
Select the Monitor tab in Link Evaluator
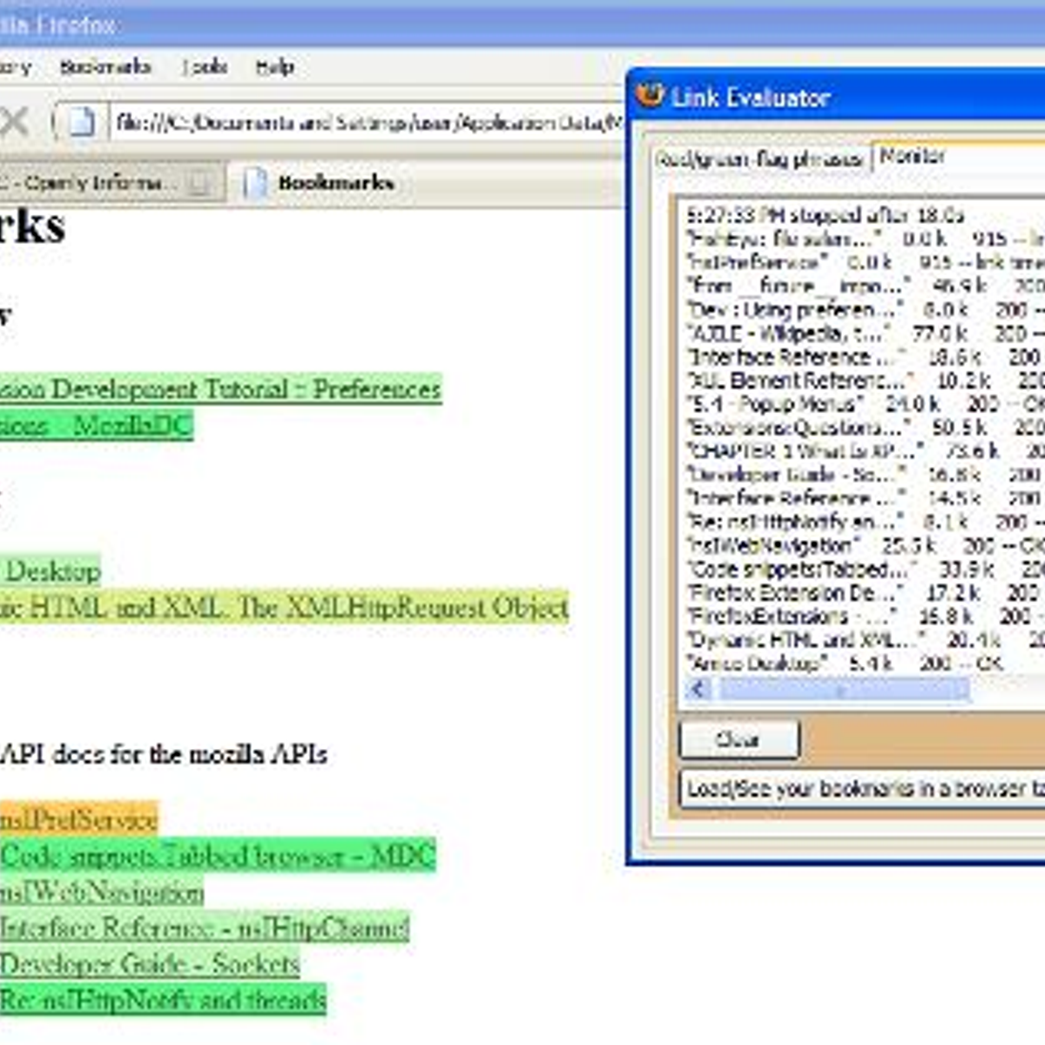[x=913, y=156]
